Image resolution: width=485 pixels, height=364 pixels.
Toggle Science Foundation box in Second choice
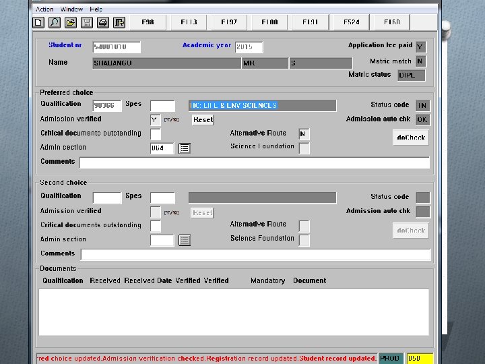tap(304, 240)
